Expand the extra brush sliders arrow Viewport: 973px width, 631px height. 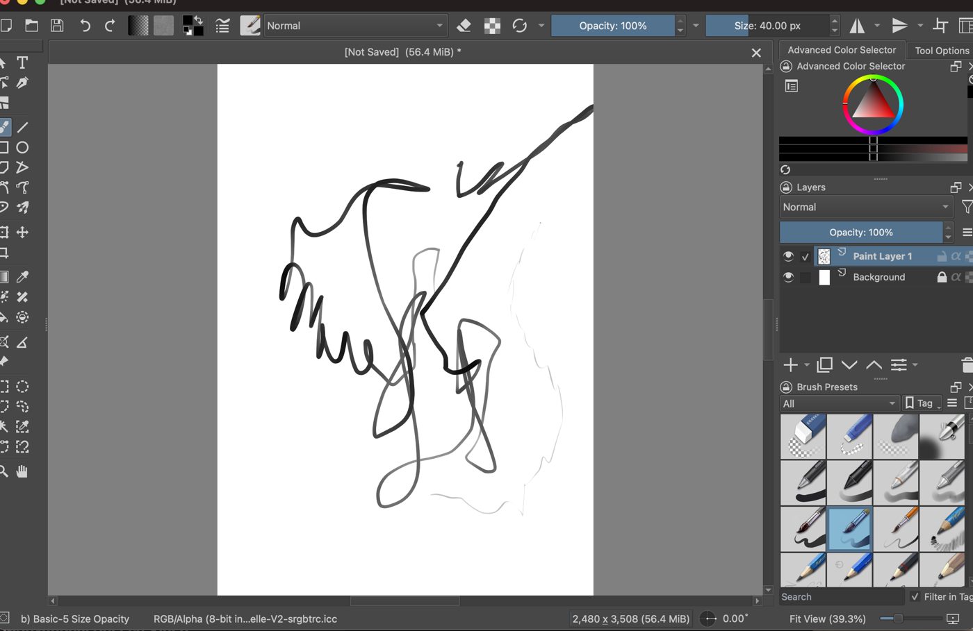coord(696,26)
